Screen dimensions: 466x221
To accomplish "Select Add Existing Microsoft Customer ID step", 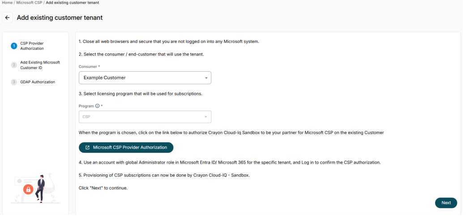I will (40, 65).
